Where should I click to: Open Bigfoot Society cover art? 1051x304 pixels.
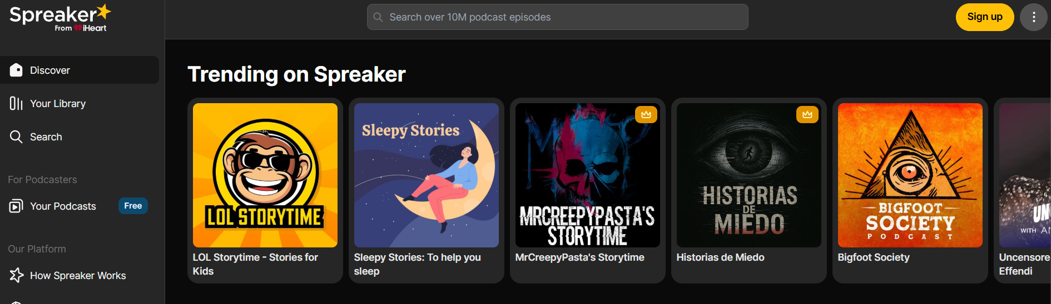pos(910,175)
